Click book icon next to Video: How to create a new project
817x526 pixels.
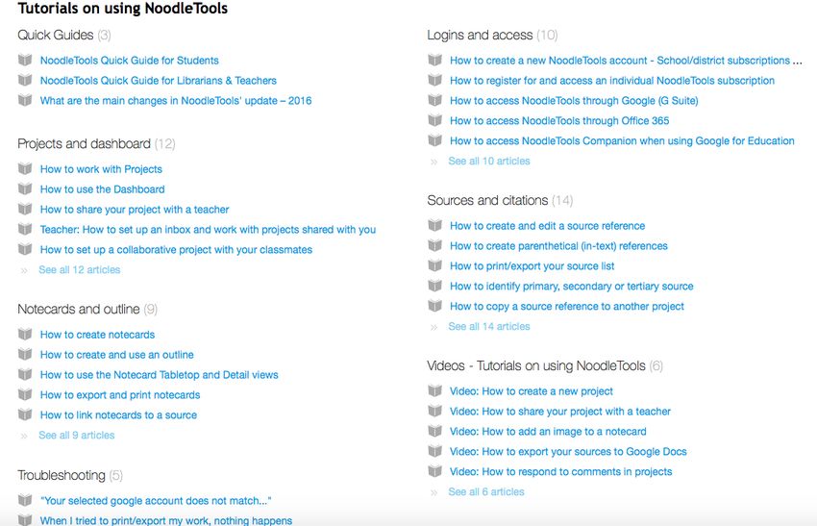435,391
